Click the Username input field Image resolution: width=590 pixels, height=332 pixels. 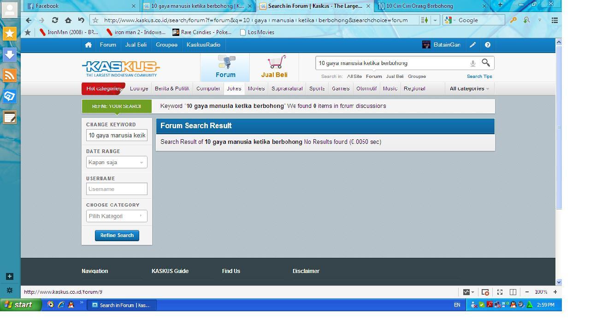(x=117, y=189)
